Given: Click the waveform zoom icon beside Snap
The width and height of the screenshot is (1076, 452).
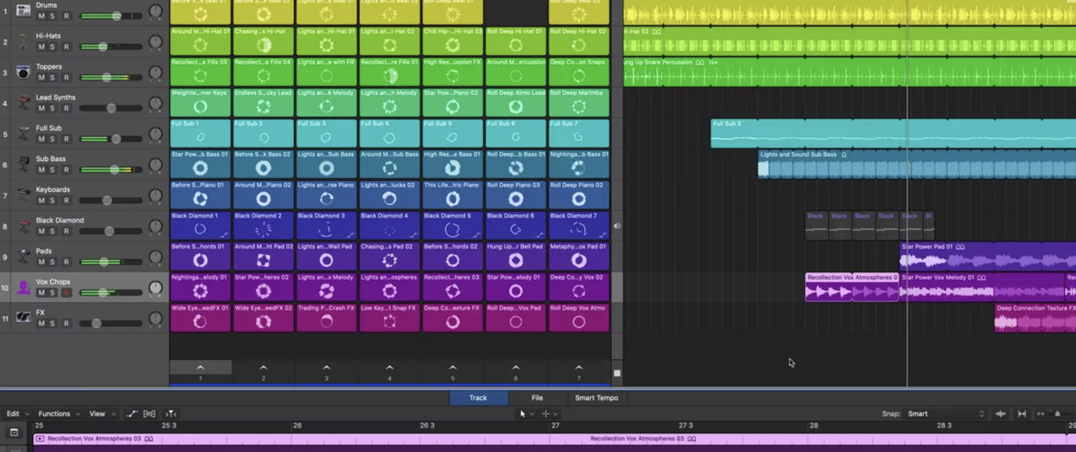Looking at the screenshot, I should coord(1000,414).
